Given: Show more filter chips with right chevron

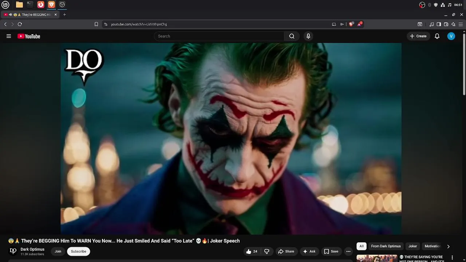Looking at the screenshot, I should coord(448,246).
